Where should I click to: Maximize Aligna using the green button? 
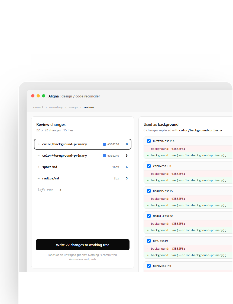coord(44,96)
